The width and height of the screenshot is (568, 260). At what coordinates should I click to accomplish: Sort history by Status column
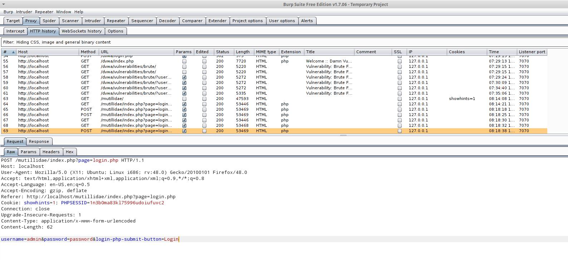222,52
